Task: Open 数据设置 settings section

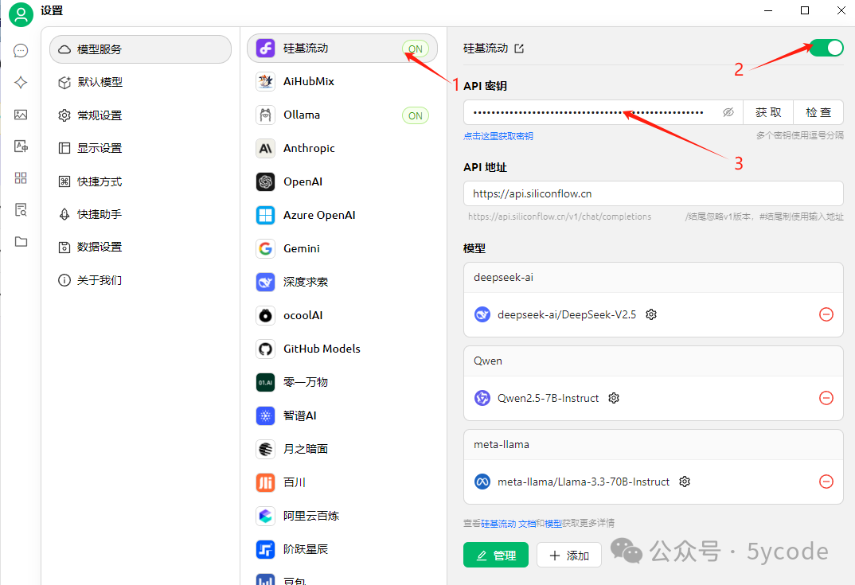Action: coord(140,247)
